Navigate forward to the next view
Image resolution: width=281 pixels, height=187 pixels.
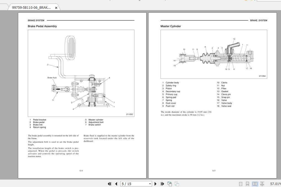click(177, 184)
